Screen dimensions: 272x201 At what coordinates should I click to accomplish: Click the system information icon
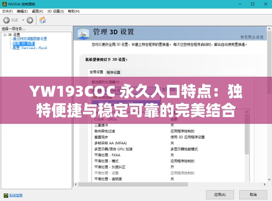click(6, 196)
